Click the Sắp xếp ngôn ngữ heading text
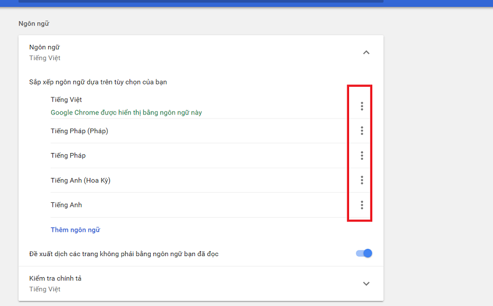 [x=98, y=82]
